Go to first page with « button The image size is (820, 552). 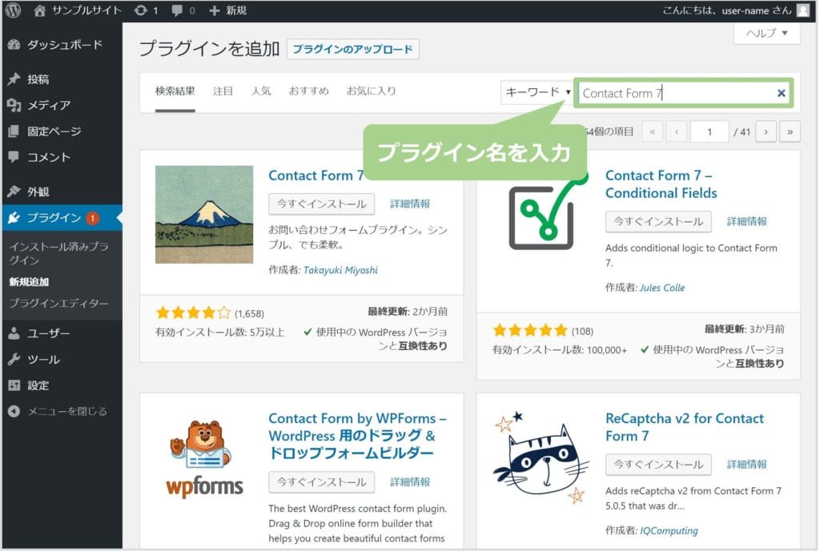[x=652, y=132]
